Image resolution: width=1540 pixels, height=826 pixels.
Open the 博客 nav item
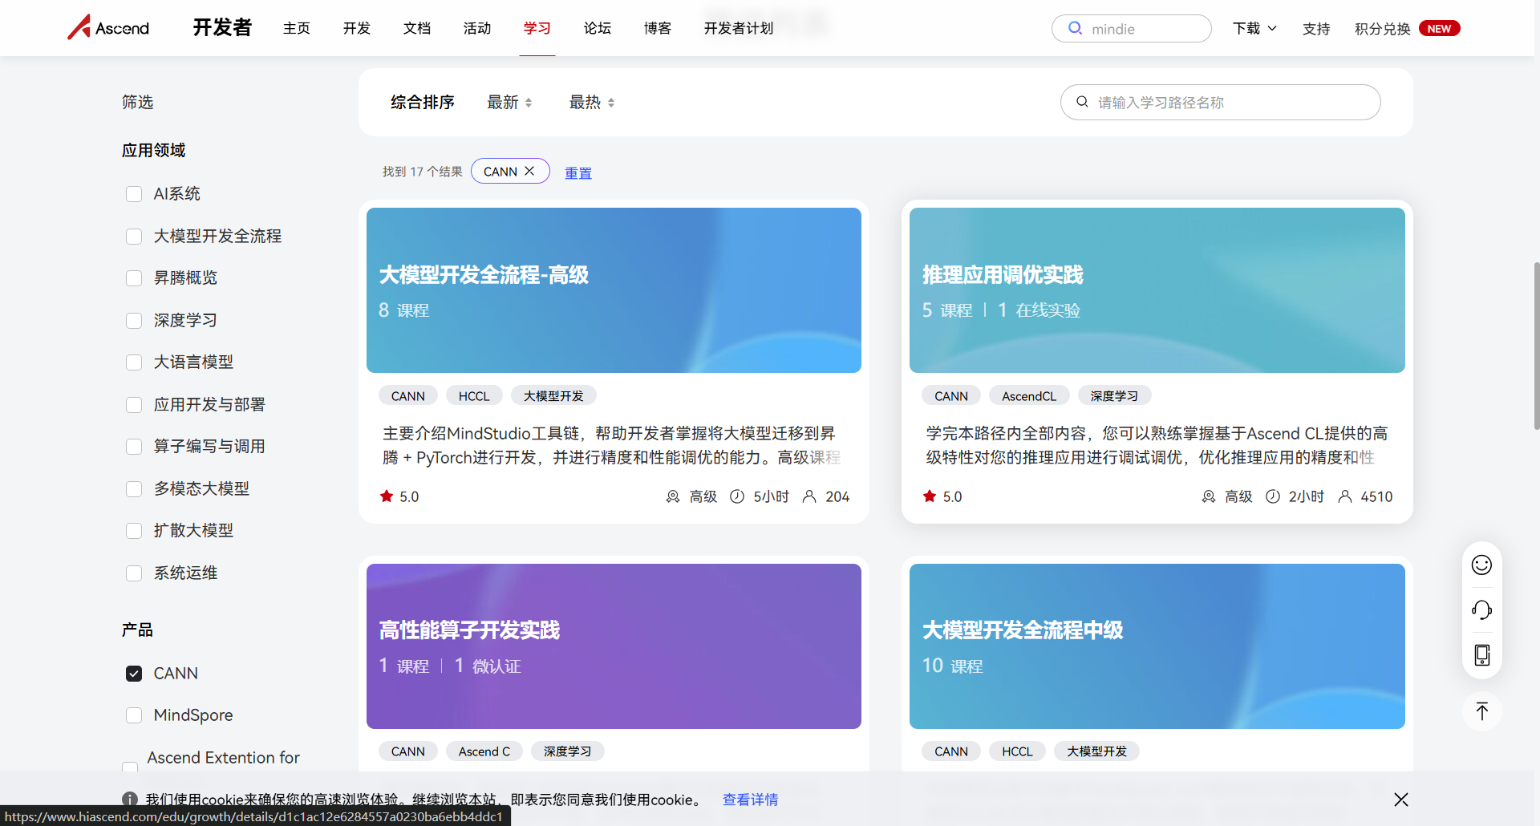(x=658, y=28)
